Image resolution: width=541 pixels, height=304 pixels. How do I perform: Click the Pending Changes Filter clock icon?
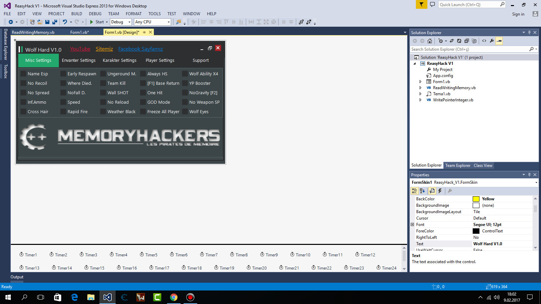[441, 41]
